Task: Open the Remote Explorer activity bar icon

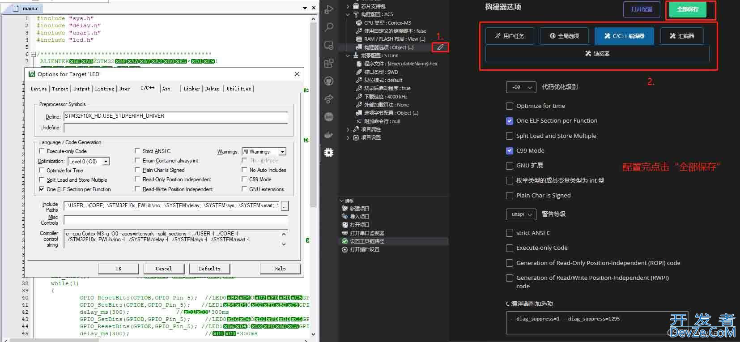Action: coord(329,45)
